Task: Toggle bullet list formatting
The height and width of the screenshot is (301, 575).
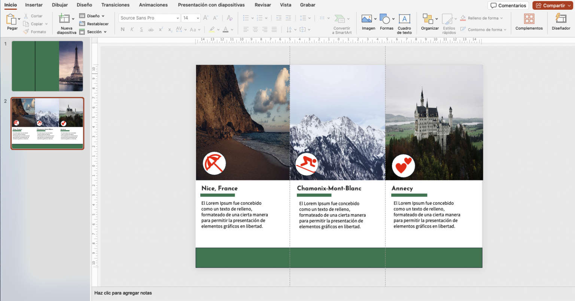Action: (x=246, y=17)
